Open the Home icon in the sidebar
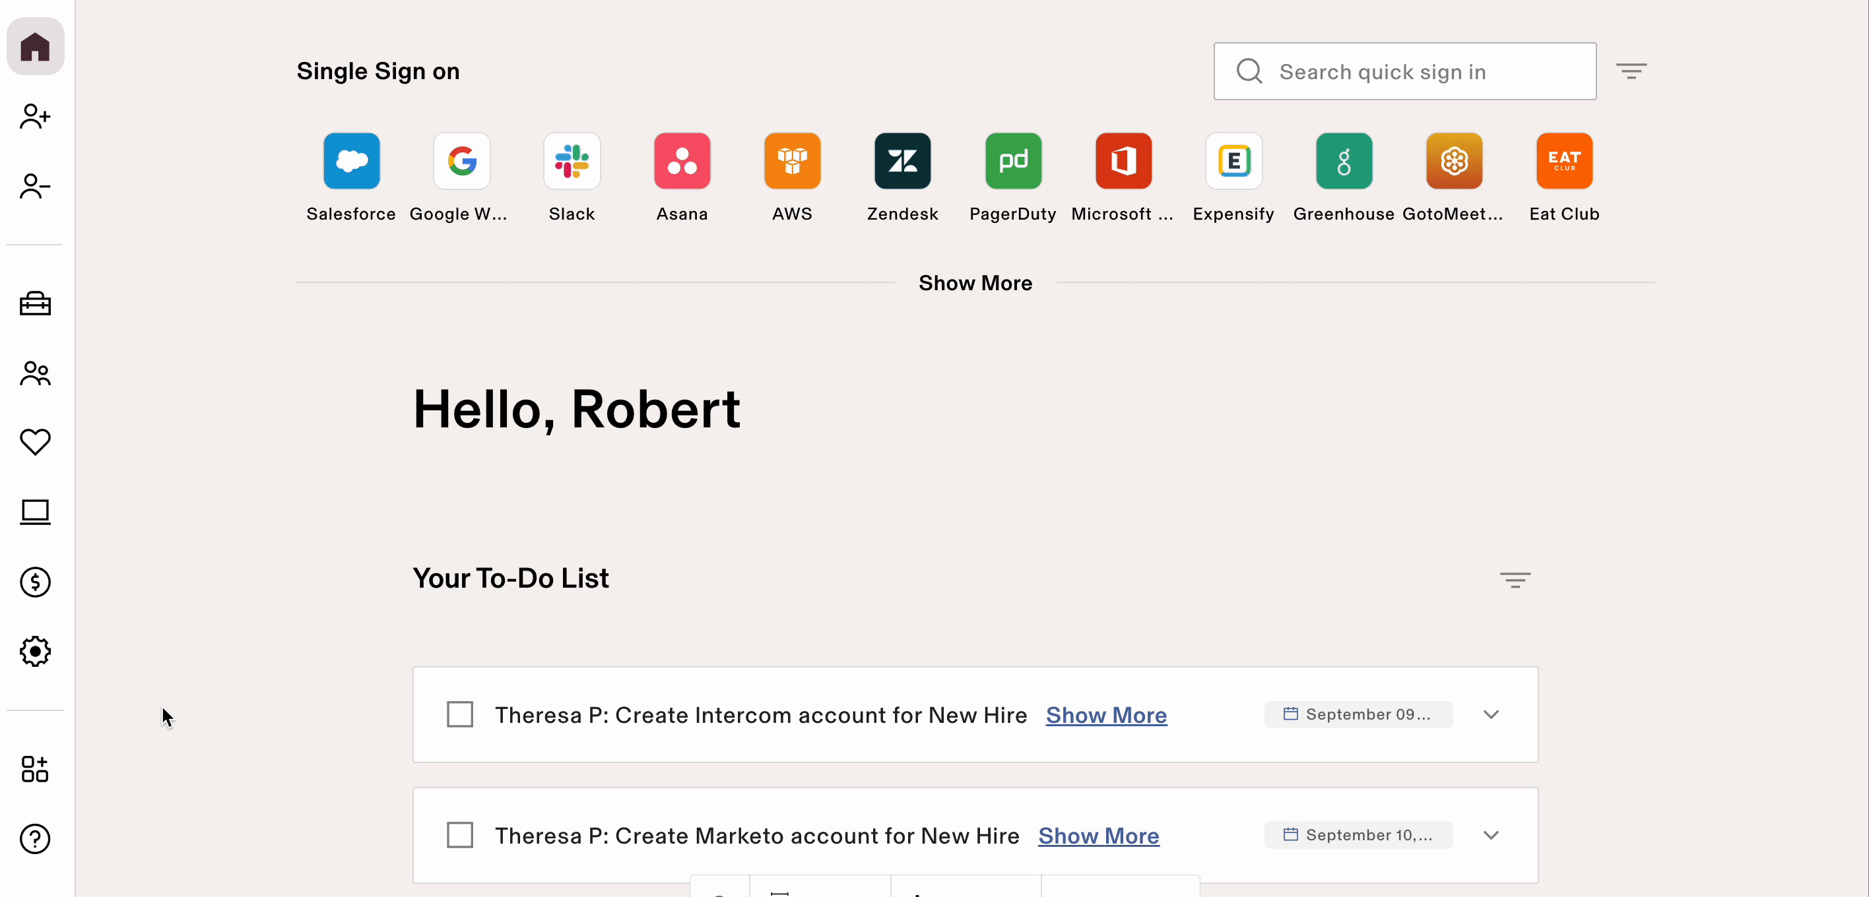1869x897 pixels. pyautogui.click(x=35, y=46)
